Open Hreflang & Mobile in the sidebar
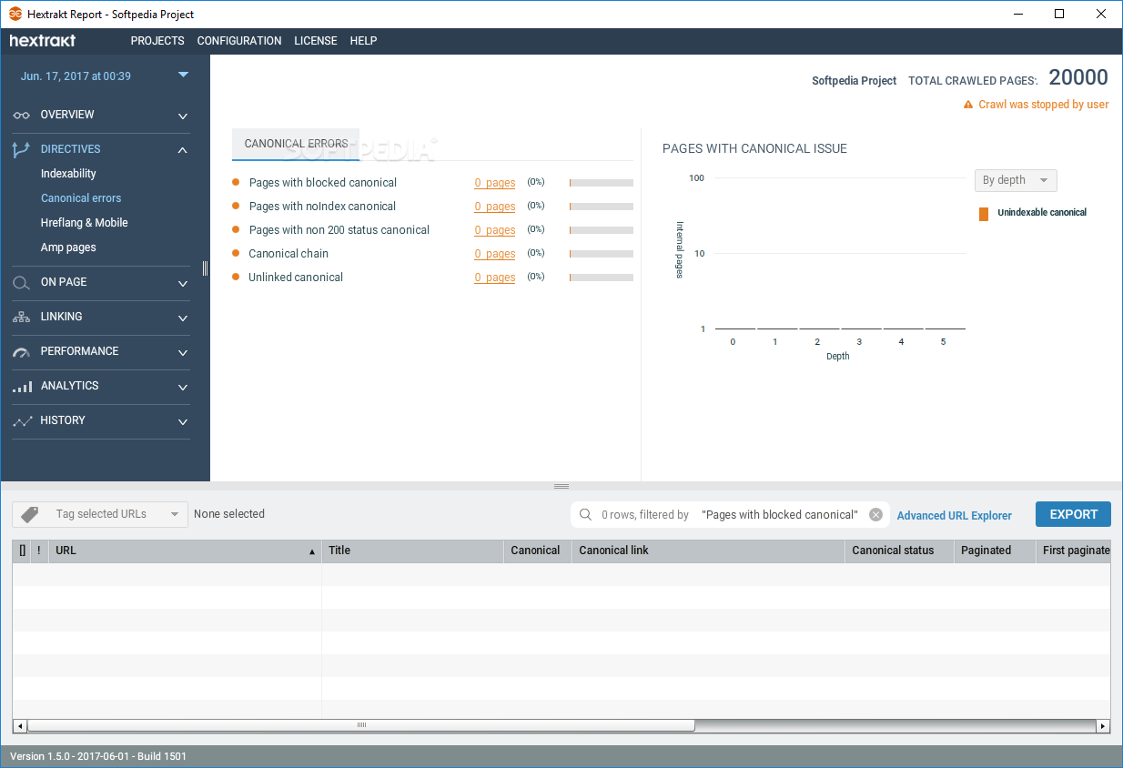The image size is (1123, 768). click(85, 223)
